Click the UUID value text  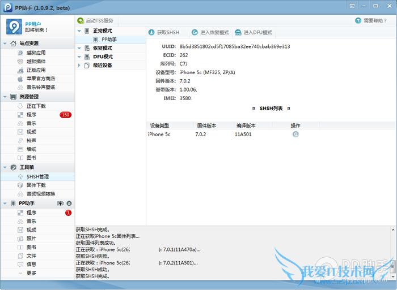coord(235,46)
